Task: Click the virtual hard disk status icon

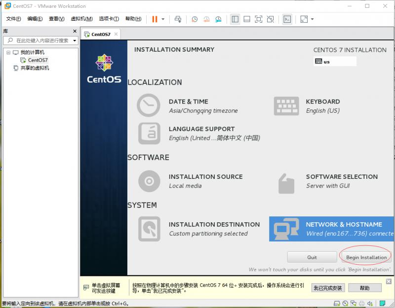Action: pyautogui.click(x=336, y=302)
